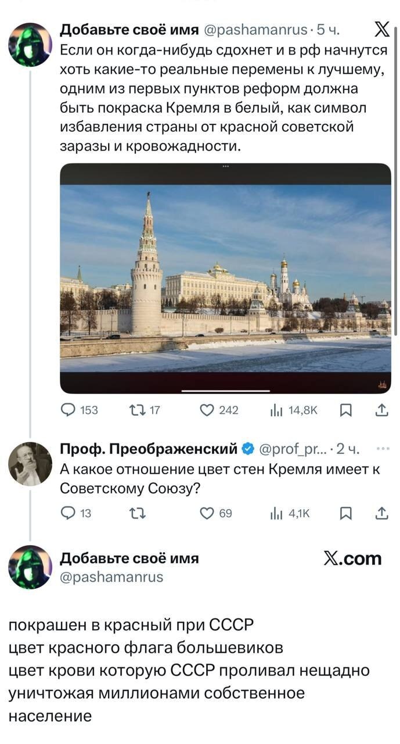Share Проф. Преображенский's reply
Image resolution: width=400 pixels, height=744 pixels.
pos(381,513)
